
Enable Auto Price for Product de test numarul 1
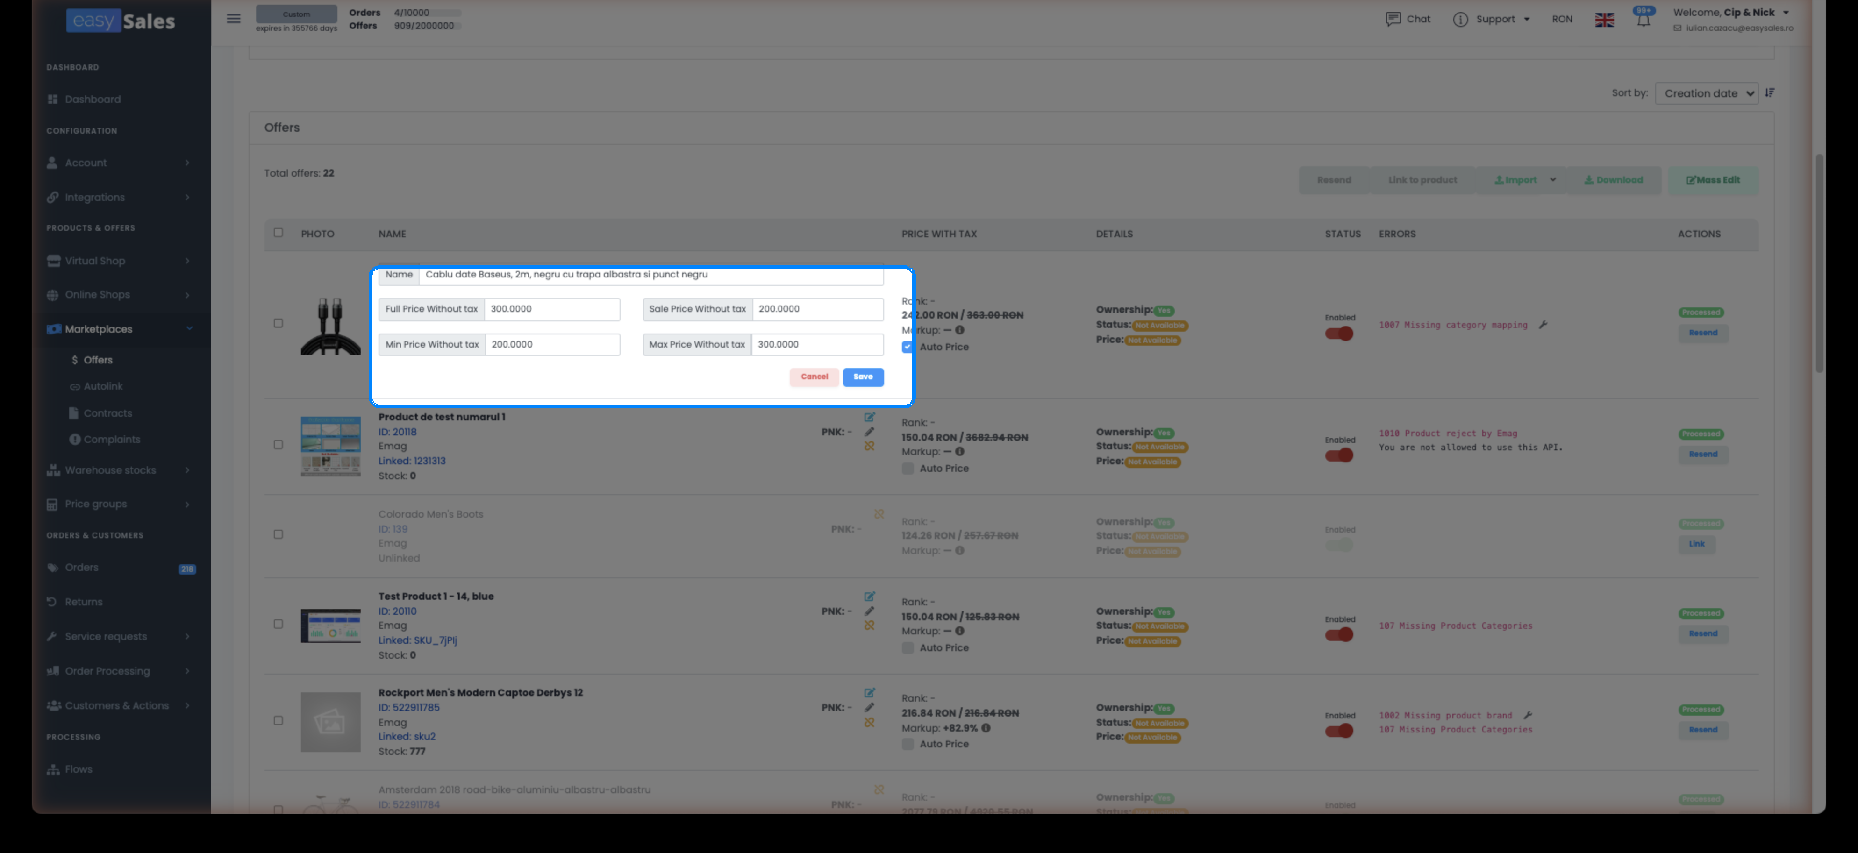(x=908, y=469)
